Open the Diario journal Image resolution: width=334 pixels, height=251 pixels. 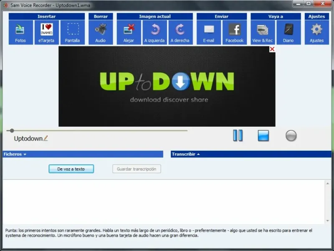[x=288, y=33]
